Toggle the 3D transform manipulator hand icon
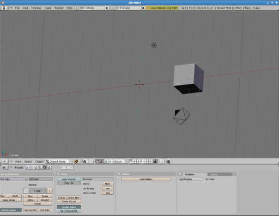The image size is (279, 216). [98, 162]
